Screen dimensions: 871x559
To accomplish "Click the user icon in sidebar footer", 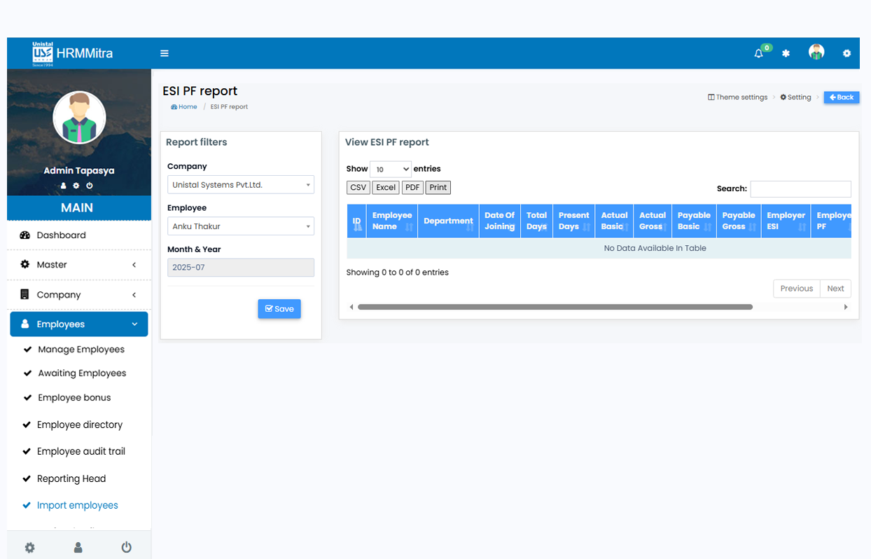I will [78, 547].
